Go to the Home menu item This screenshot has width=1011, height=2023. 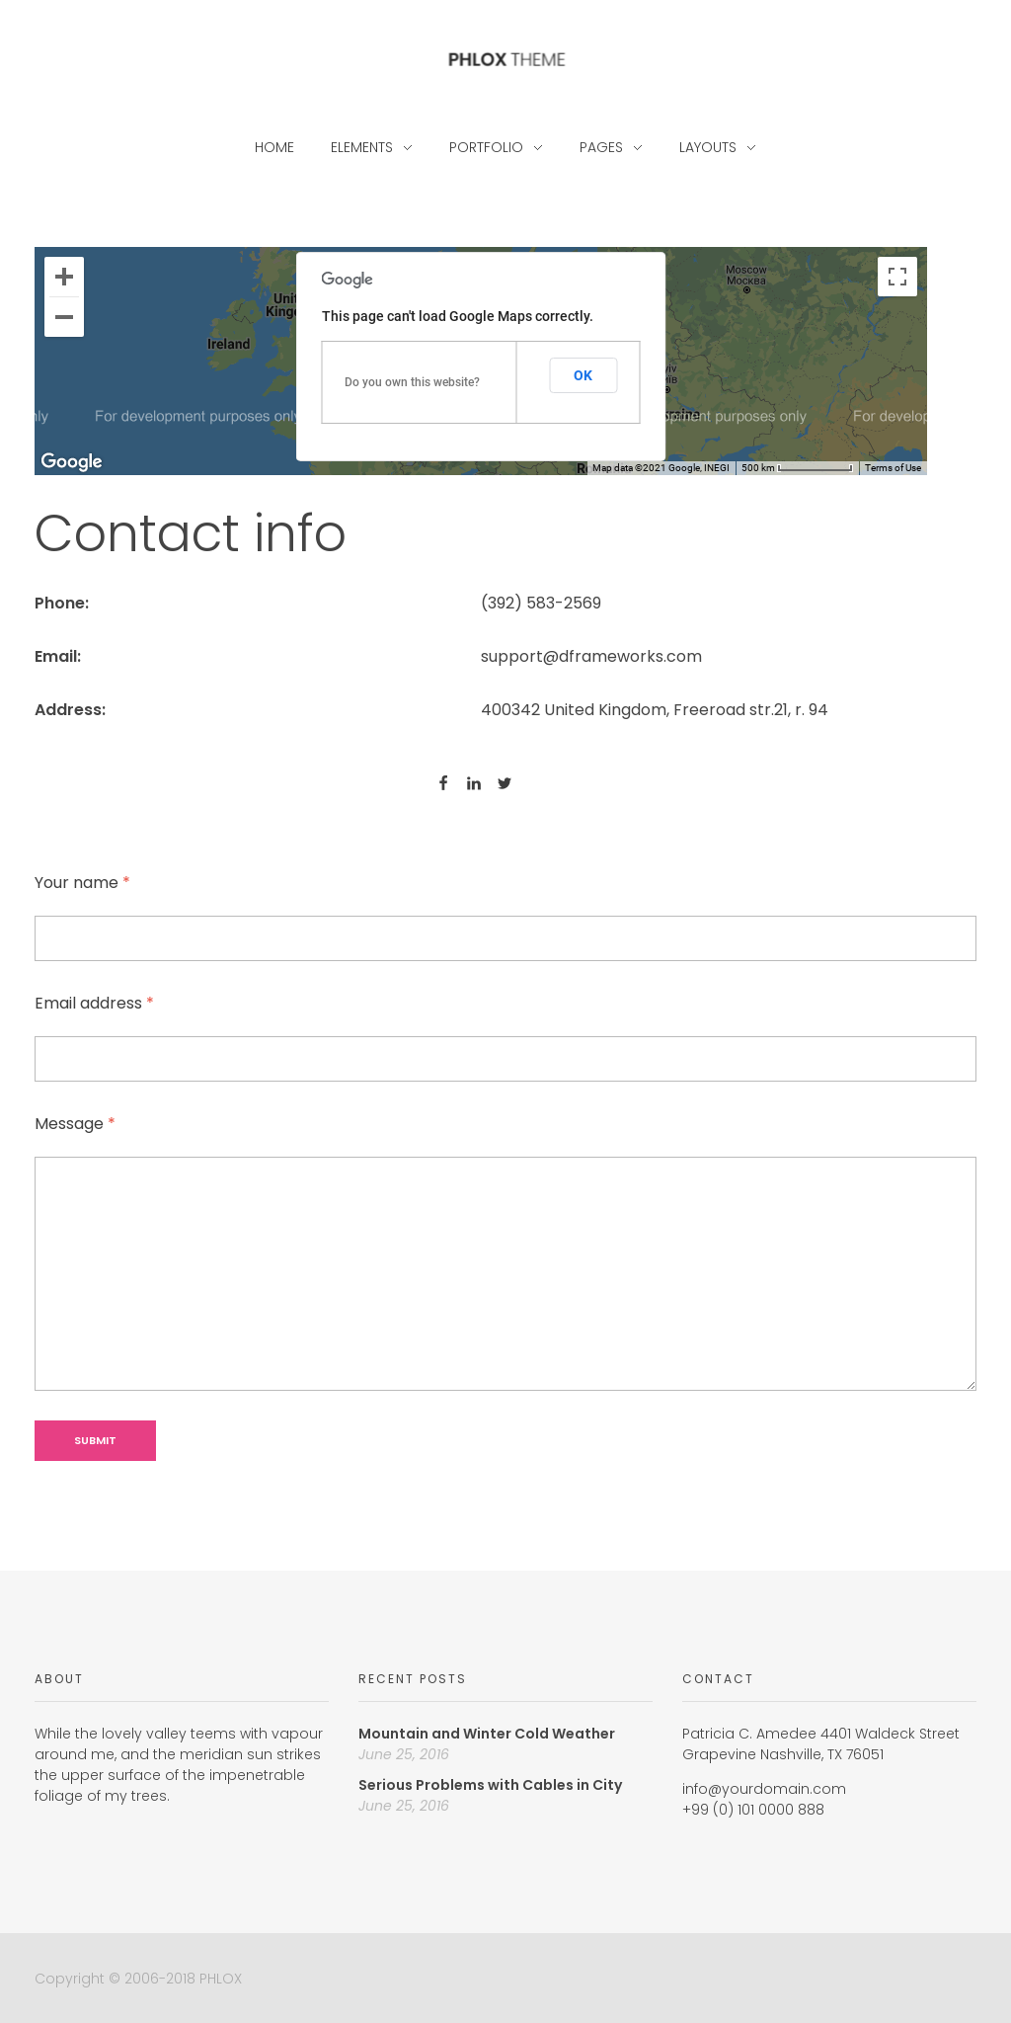click(274, 147)
